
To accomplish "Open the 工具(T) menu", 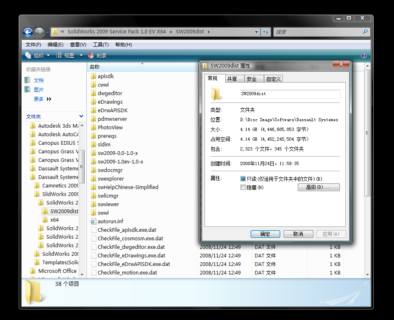I will 101,45.
